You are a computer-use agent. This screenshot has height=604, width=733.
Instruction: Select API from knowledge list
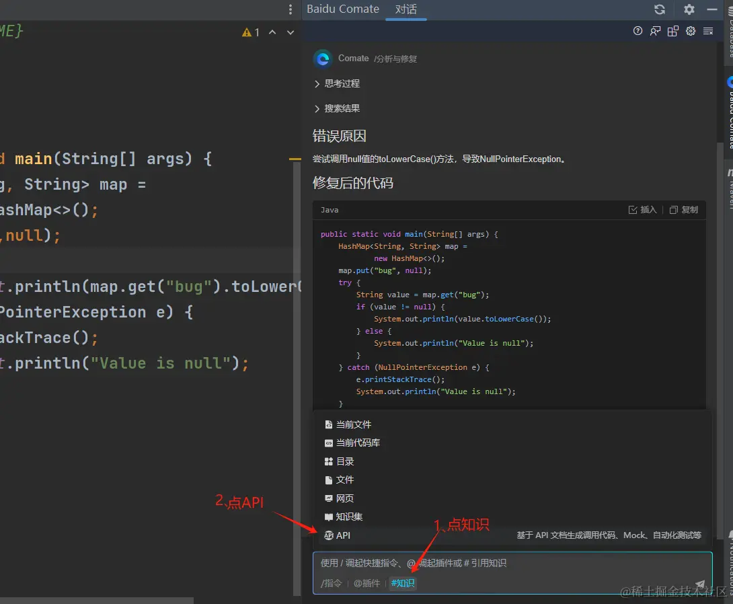(x=513, y=535)
